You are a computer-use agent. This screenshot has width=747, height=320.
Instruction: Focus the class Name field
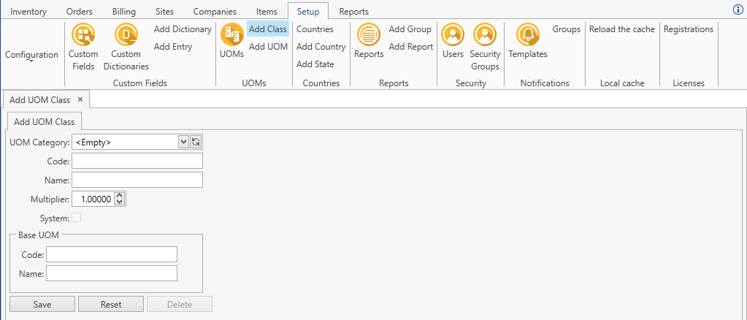click(x=137, y=180)
